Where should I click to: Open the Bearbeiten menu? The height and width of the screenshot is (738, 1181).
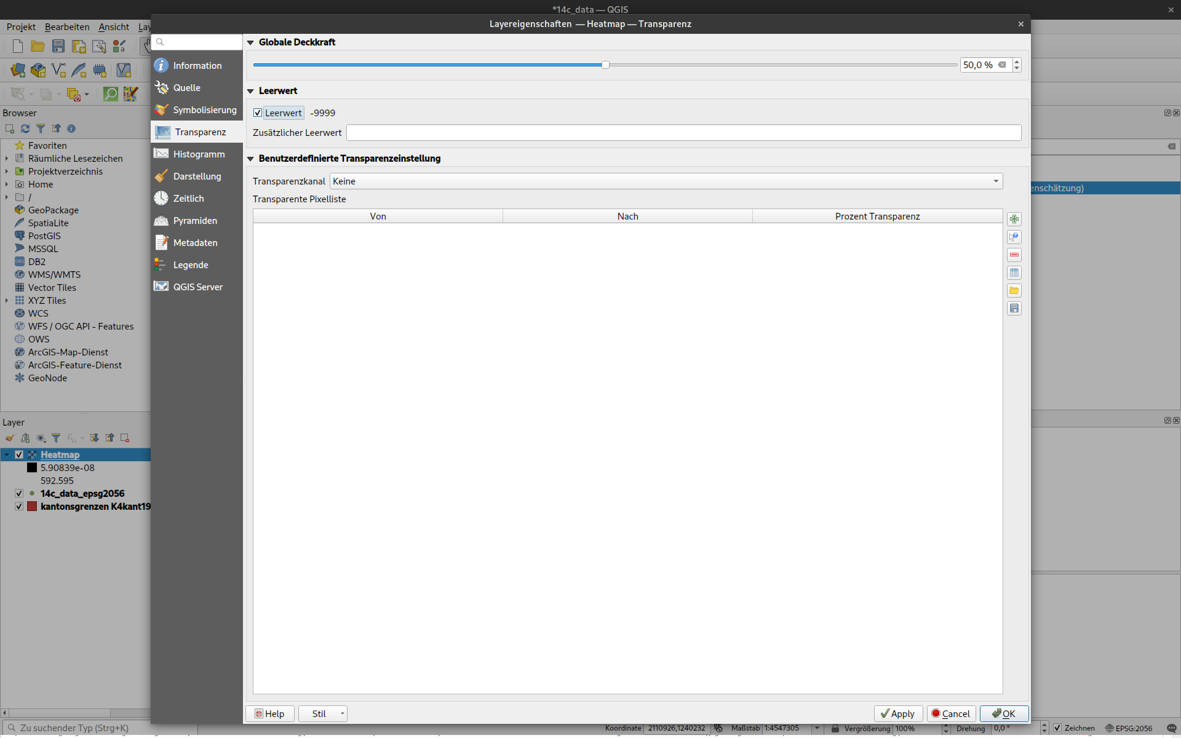pyautogui.click(x=67, y=26)
